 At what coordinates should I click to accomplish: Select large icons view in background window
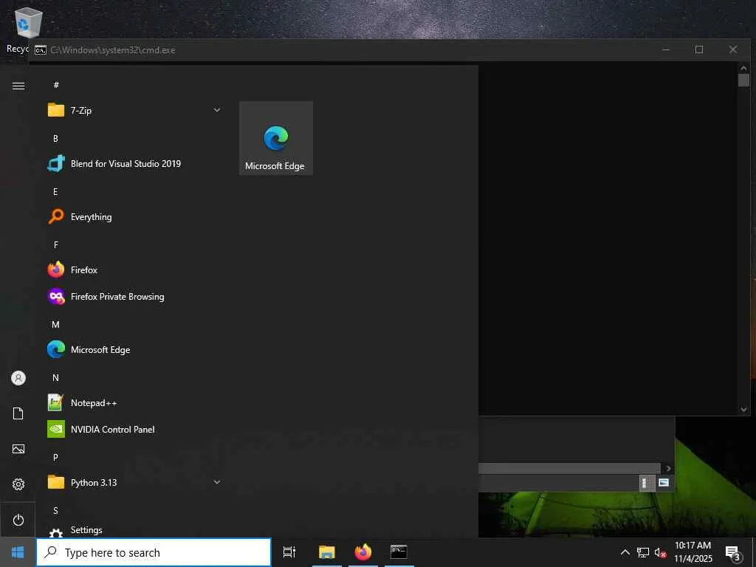pyautogui.click(x=664, y=483)
